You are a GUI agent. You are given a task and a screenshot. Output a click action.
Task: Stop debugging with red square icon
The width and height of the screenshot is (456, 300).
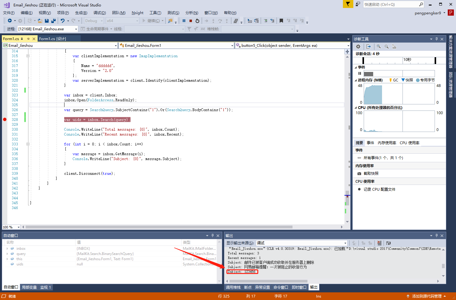[191, 21]
